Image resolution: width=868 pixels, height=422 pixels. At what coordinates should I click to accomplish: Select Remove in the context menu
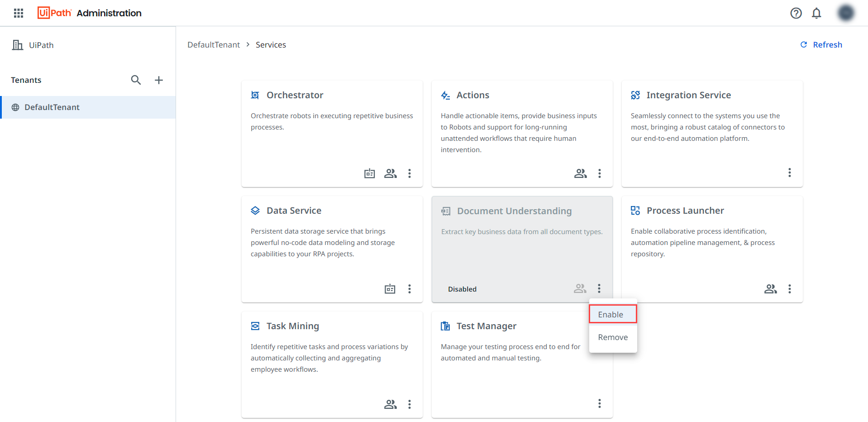(612, 337)
